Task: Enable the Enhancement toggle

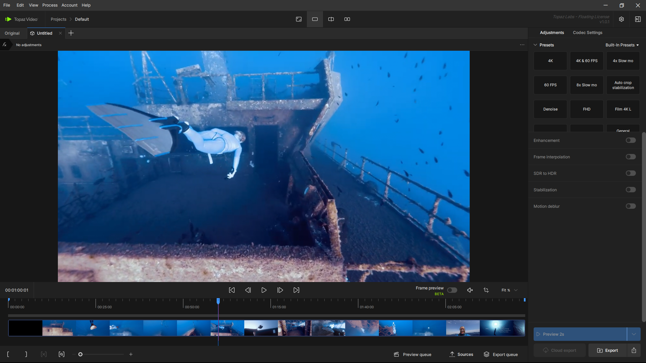Action: coord(631,140)
